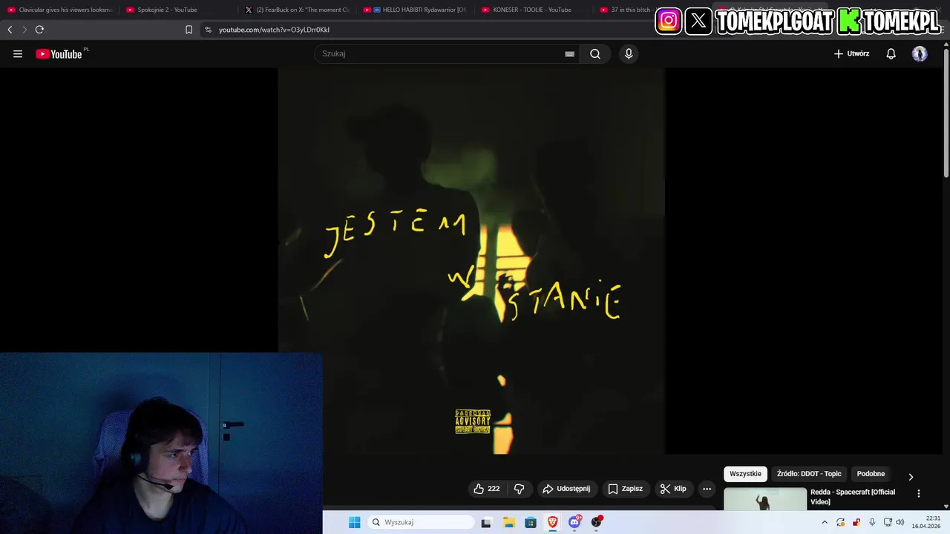Open YouTube notifications bell

click(x=891, y=53)
